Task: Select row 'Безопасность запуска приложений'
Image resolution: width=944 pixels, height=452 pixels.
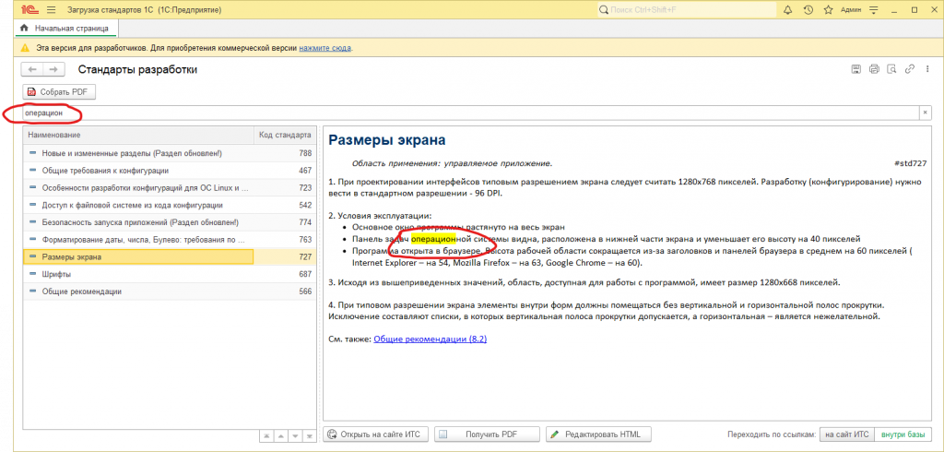Action: click(138, 222)
